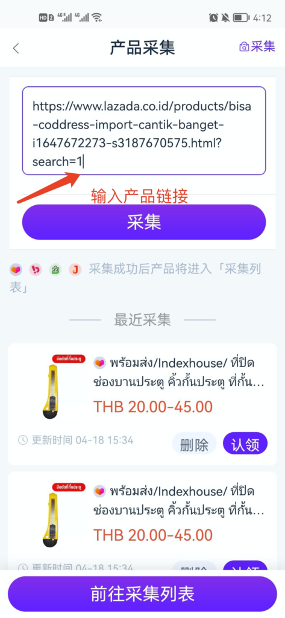This screenshot has height=618, width=285.
Task: Tap silent bell icon in status bar
Action: (225, 18)
